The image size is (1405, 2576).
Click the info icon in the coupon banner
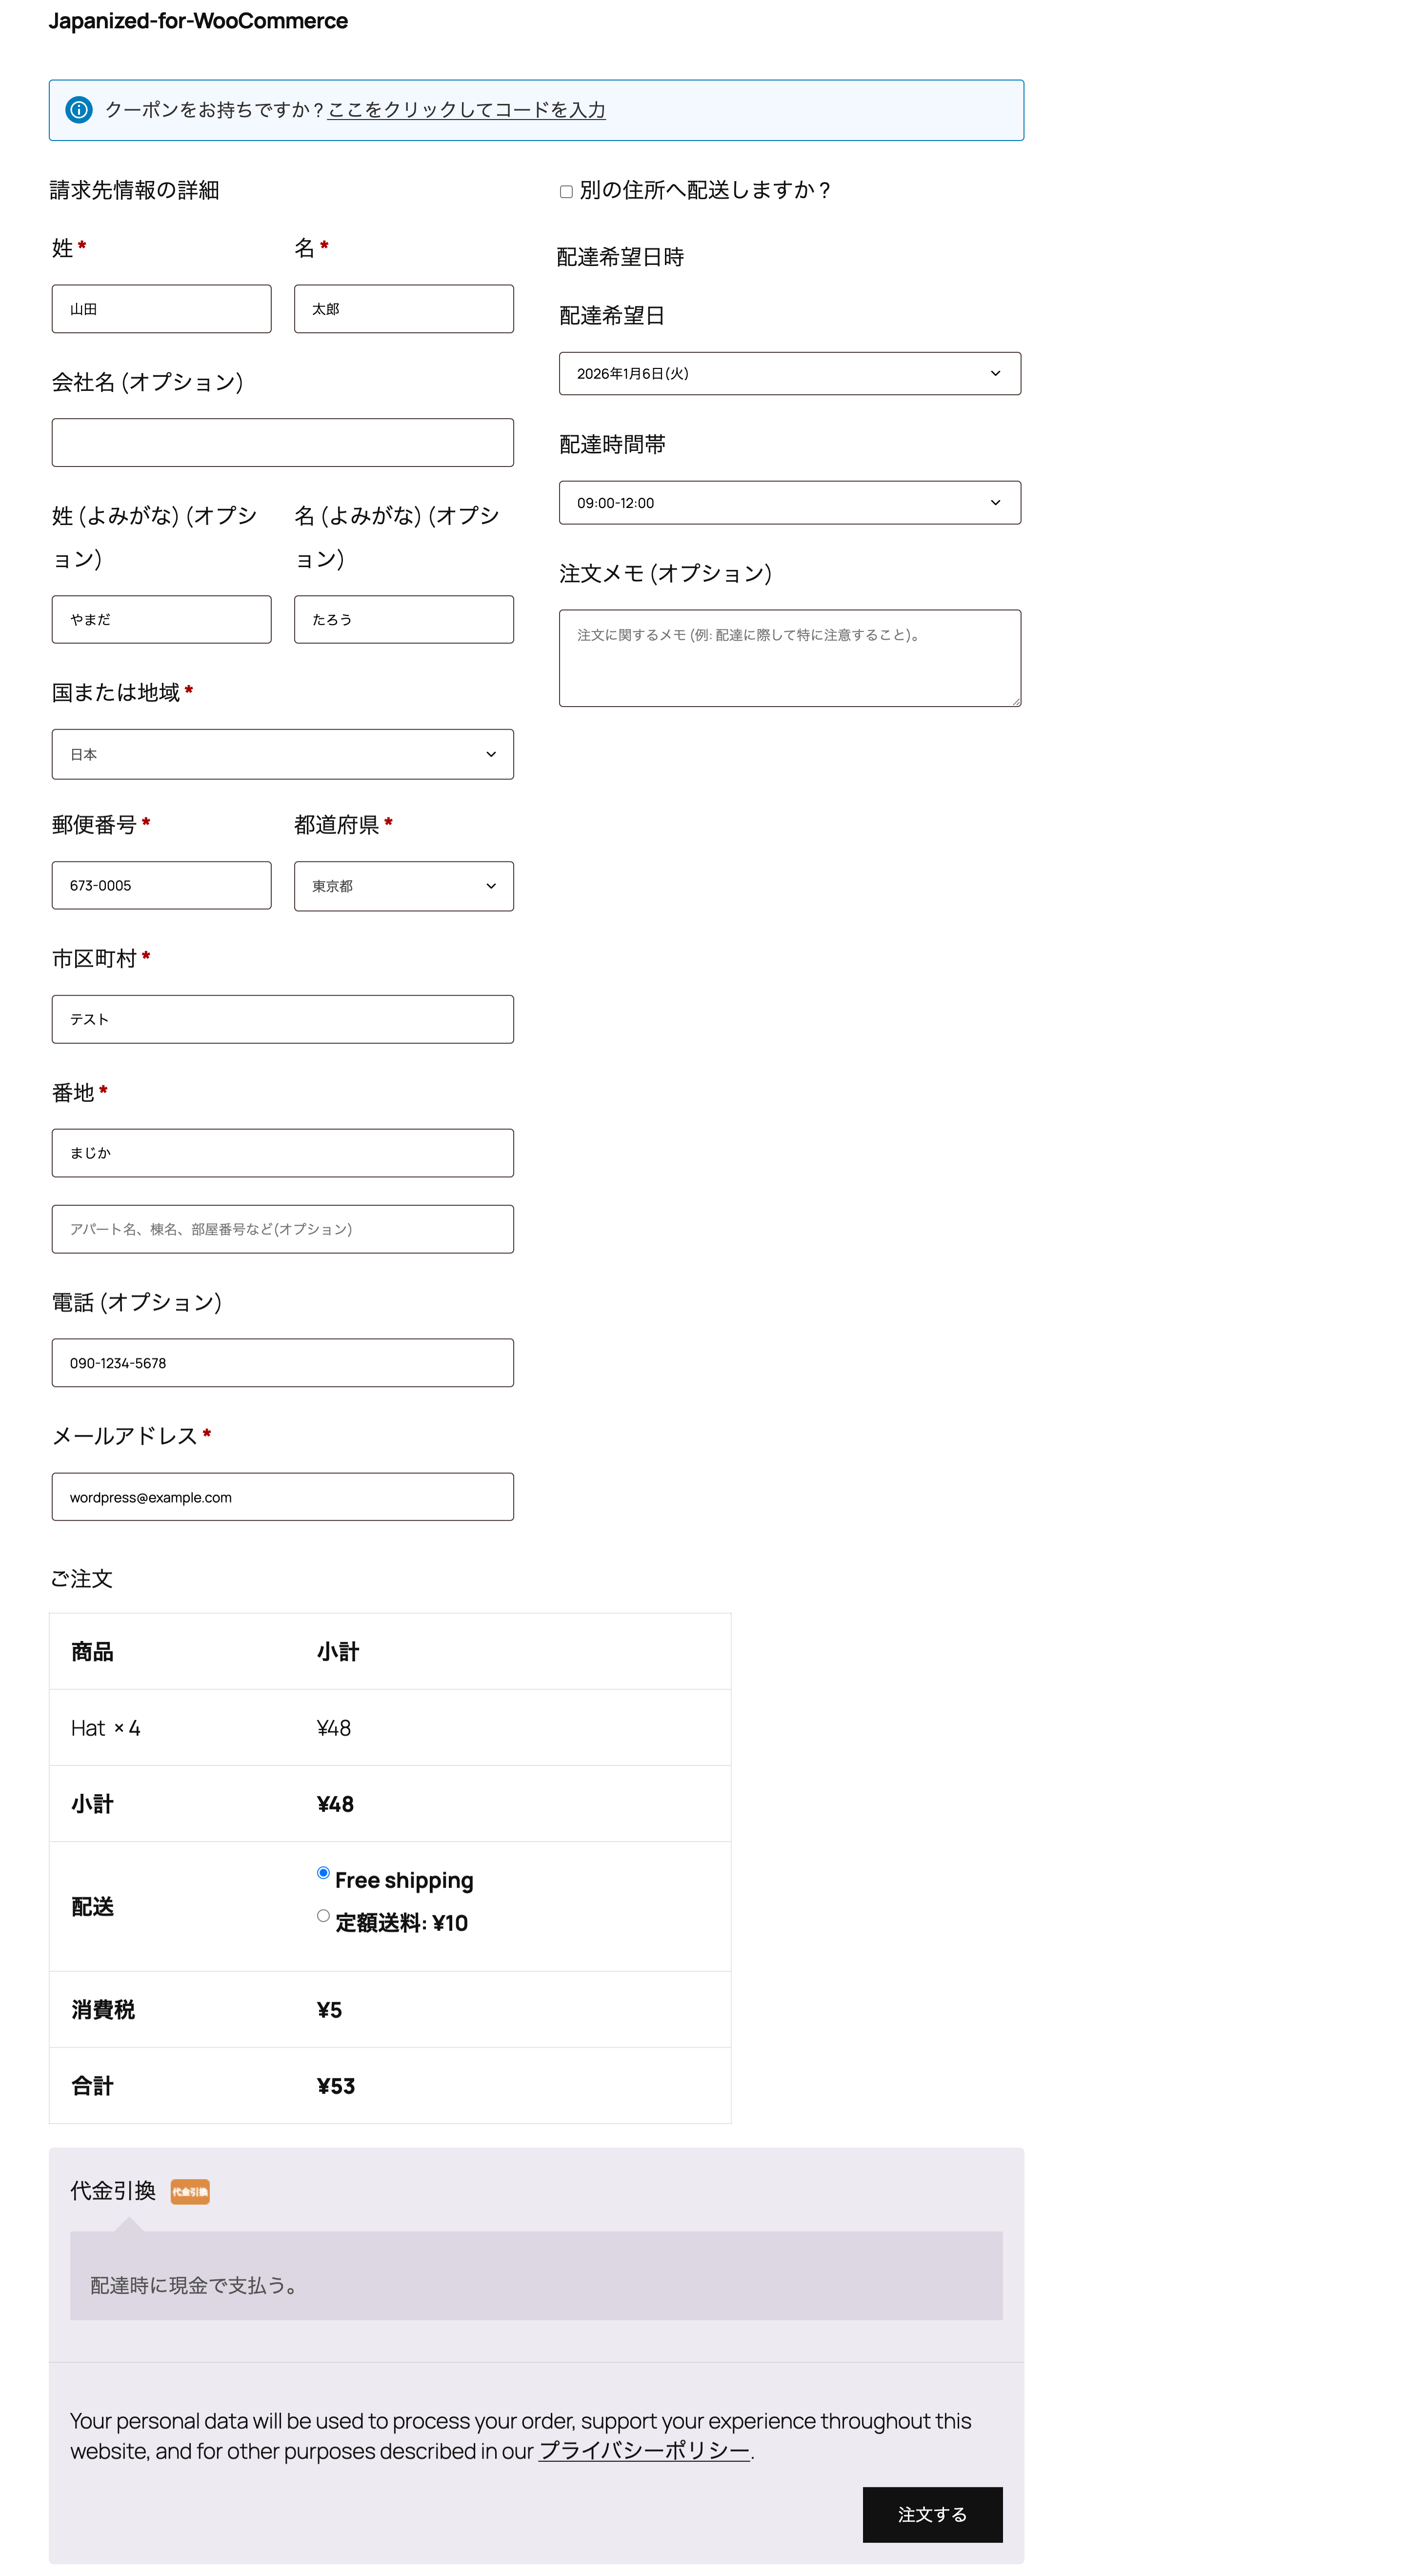(x=80, y=110)
